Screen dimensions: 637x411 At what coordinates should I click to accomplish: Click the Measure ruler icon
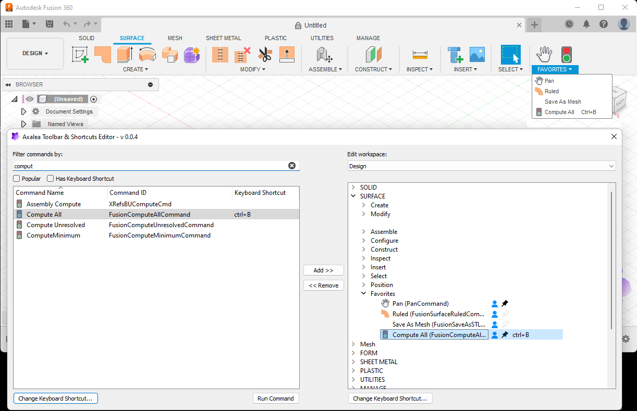420,54
